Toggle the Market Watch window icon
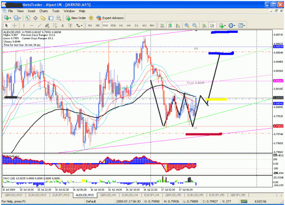The height and width of the screenshot is (205, 285). 27,18
